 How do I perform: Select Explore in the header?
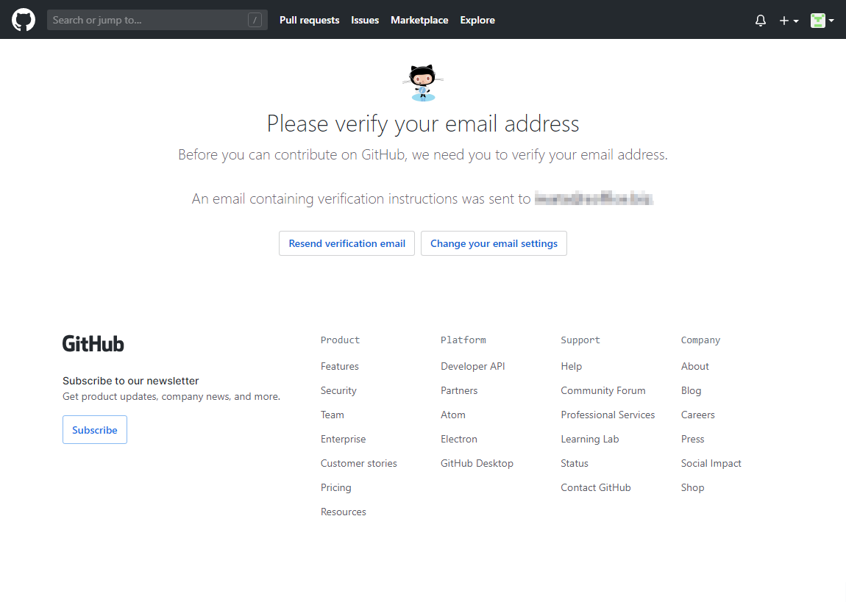click(x=477, y=20)
